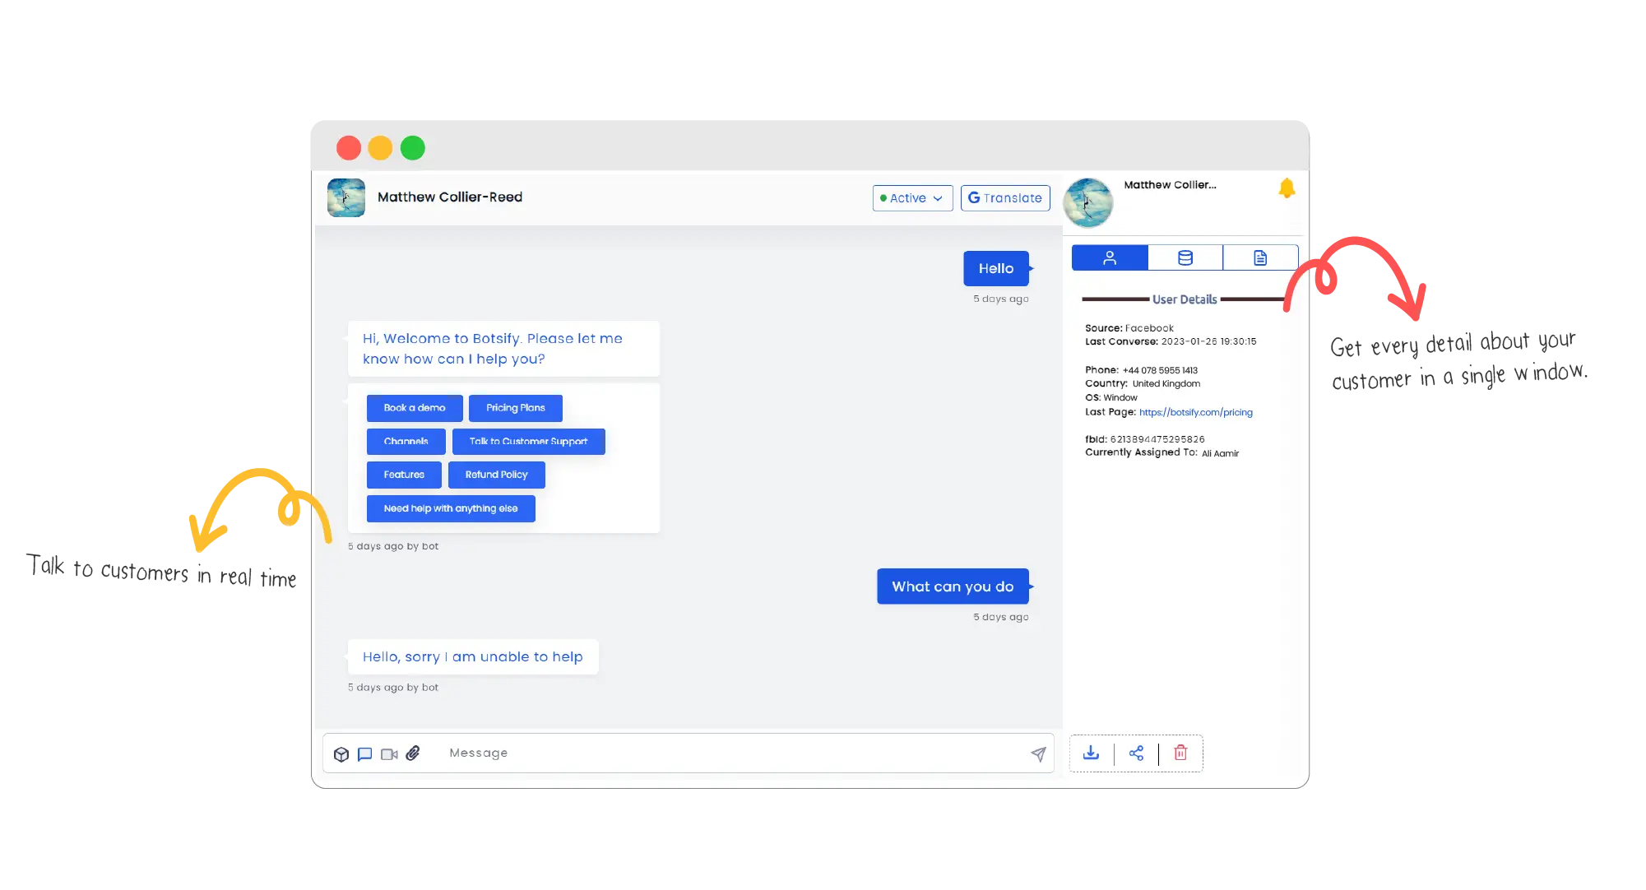Click the Matthew Collier-Reed chat title

(450, 197)
